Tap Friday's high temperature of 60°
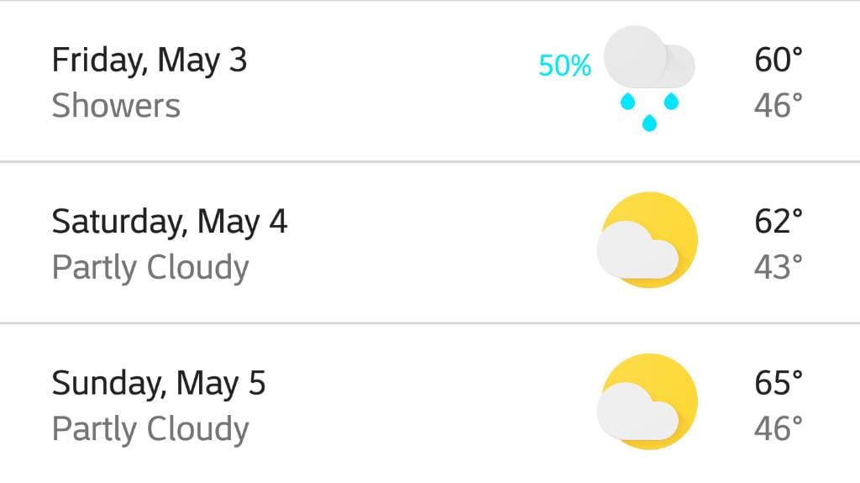This screenshot has height=483, width=860. click(x=779, y=60)
